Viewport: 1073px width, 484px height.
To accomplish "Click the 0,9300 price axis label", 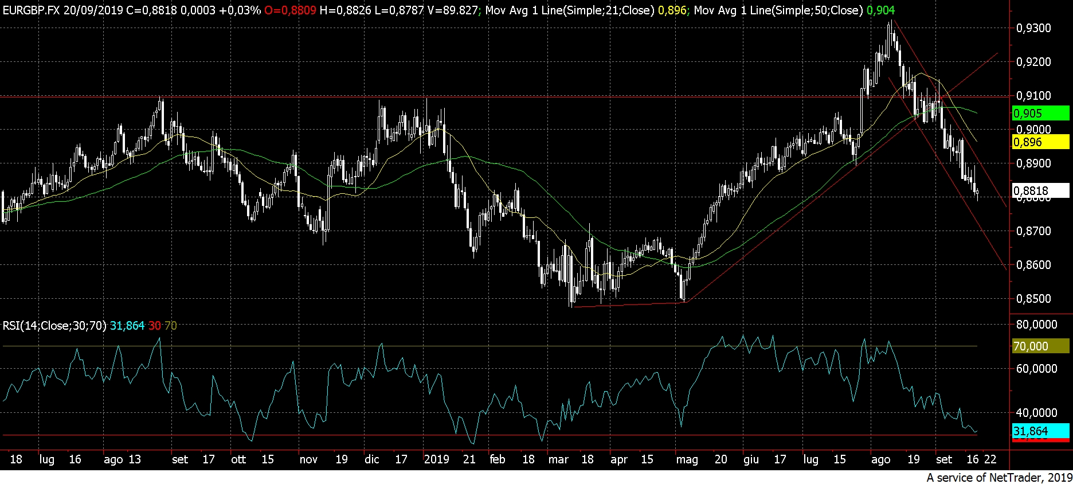I will click(1033, 28).
